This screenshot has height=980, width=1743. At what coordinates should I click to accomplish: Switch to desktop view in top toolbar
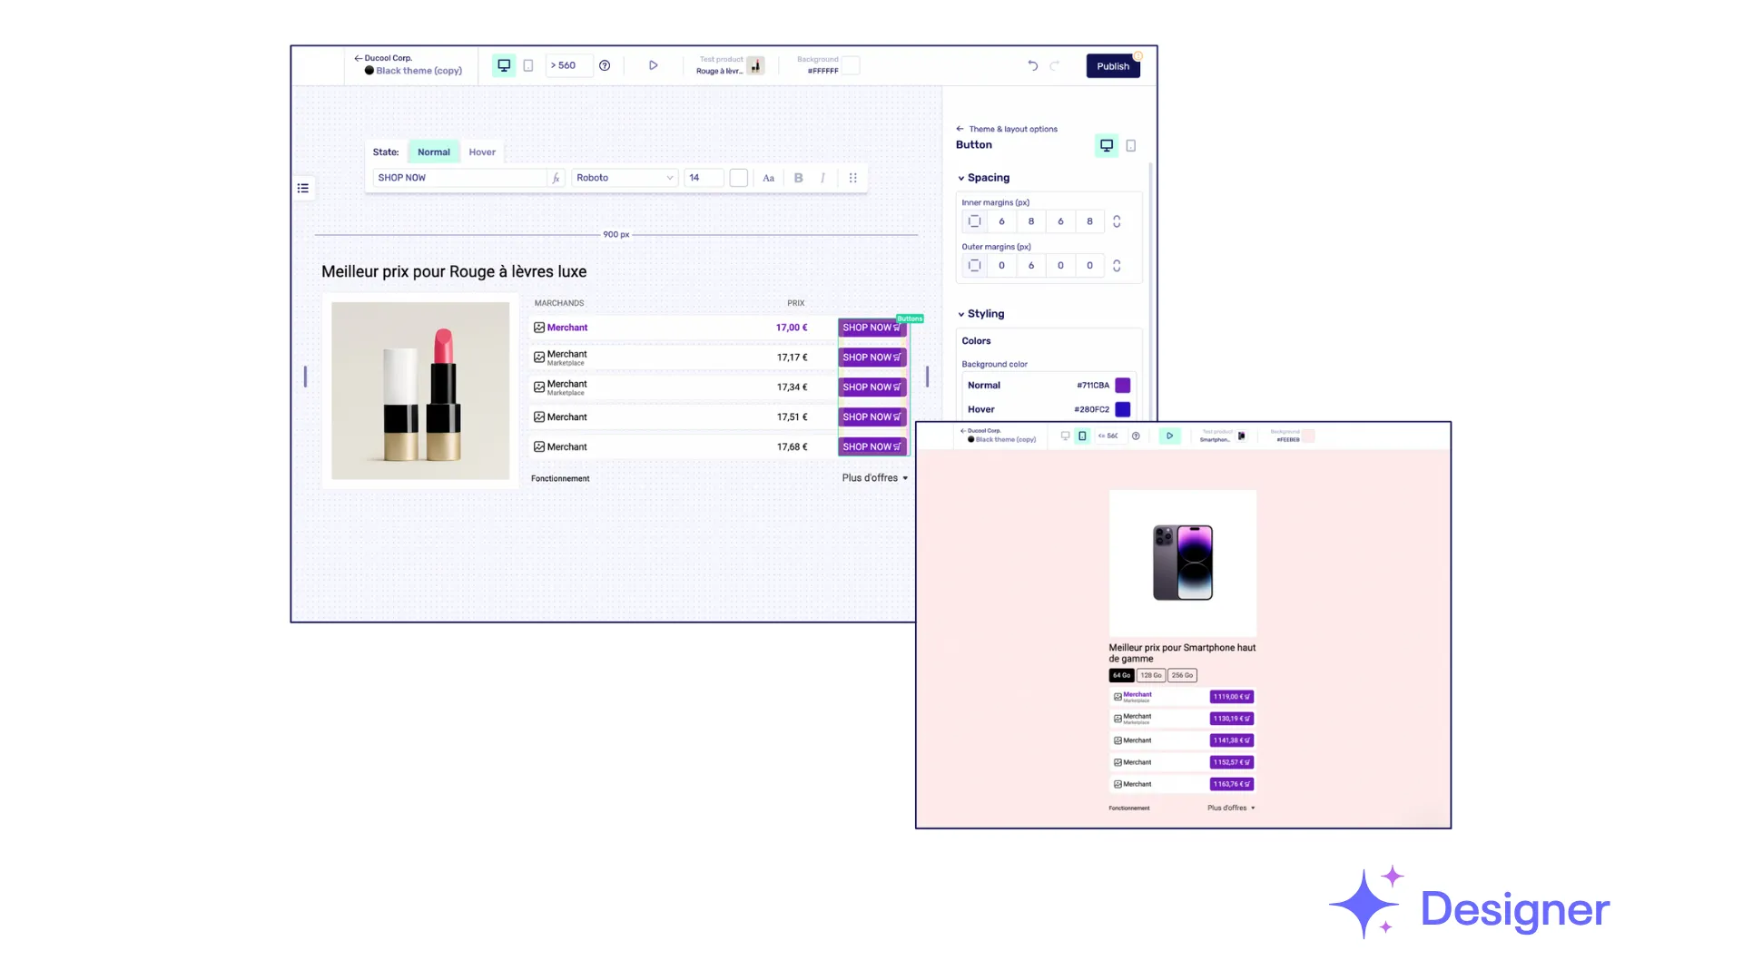[x=504, y=65]
